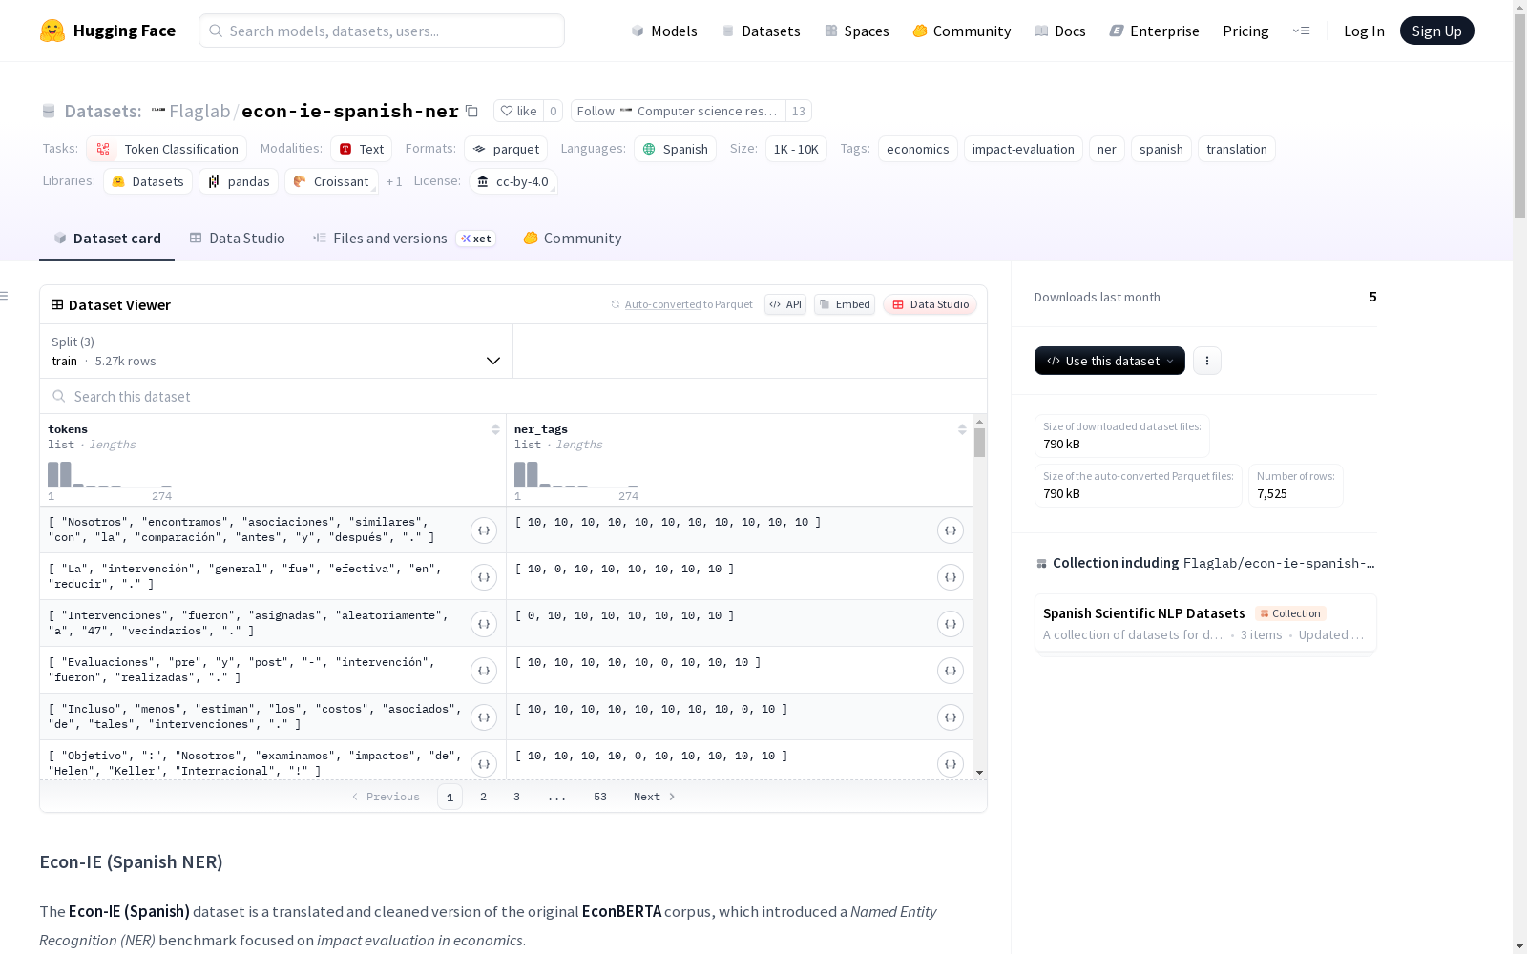Open the navigation overflow menu icon
Viewport: 1527px width, 954px height.
tap(1301, 31)
